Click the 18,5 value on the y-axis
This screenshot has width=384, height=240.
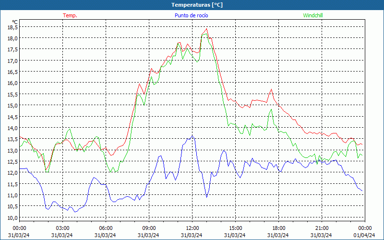point(12,27)
